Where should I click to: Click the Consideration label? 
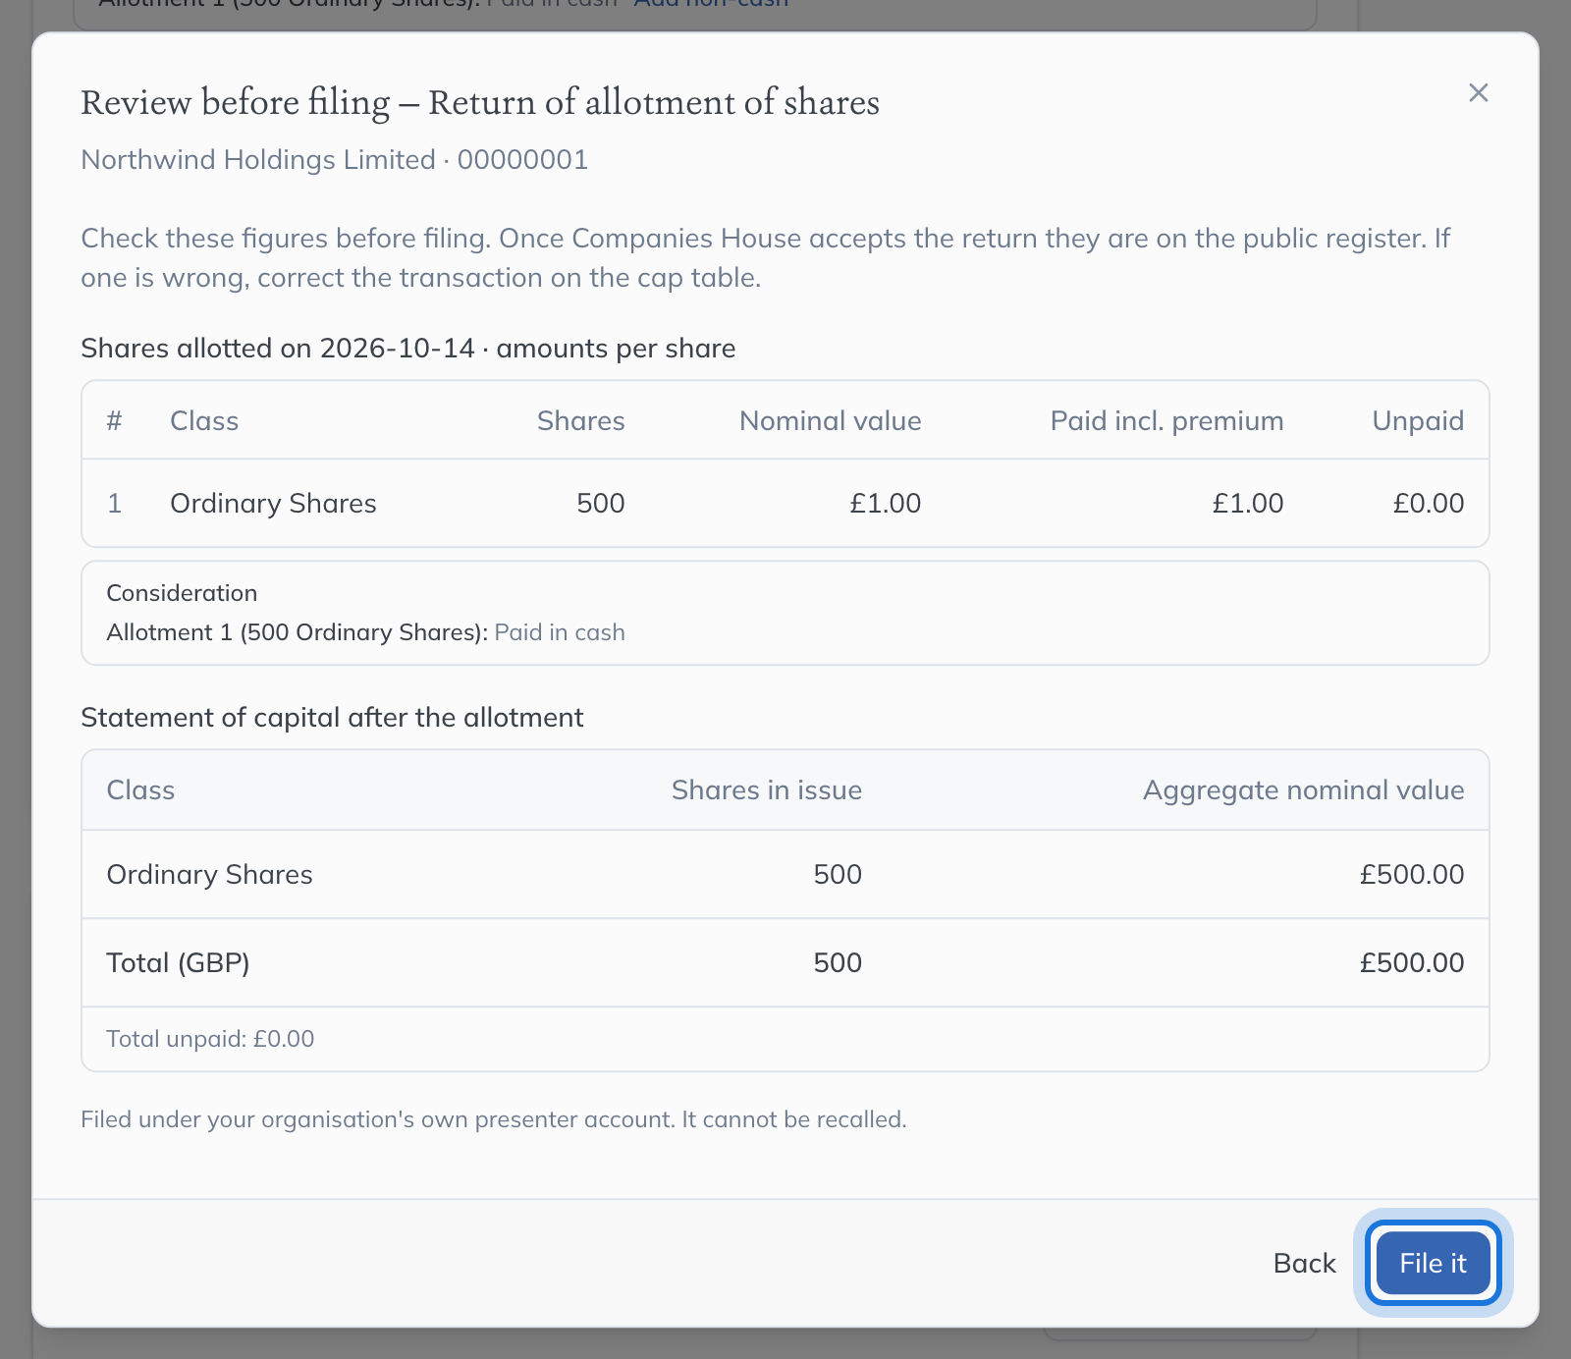click(x=182, y=593)
